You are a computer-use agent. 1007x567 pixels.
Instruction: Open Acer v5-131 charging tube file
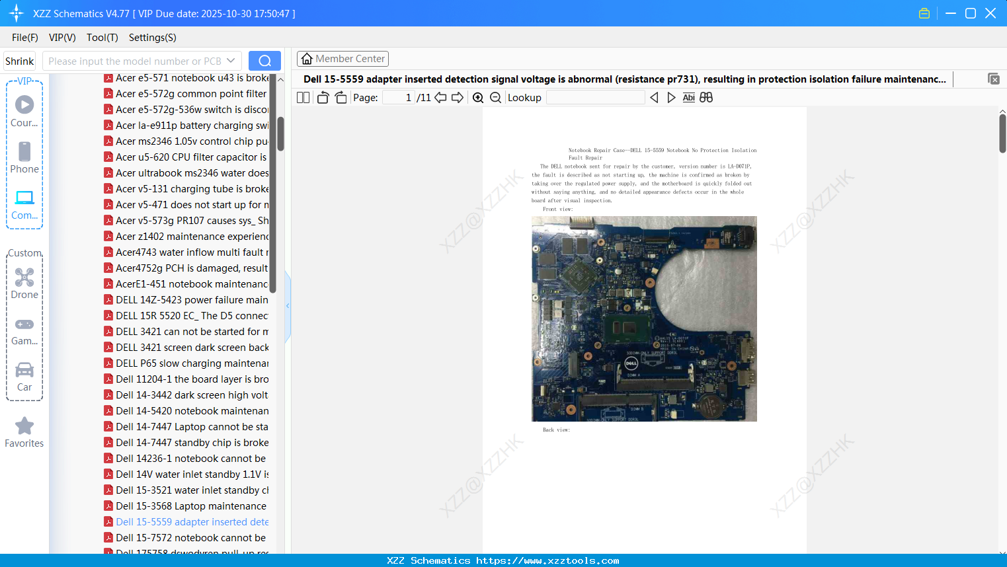click(186, 189)
